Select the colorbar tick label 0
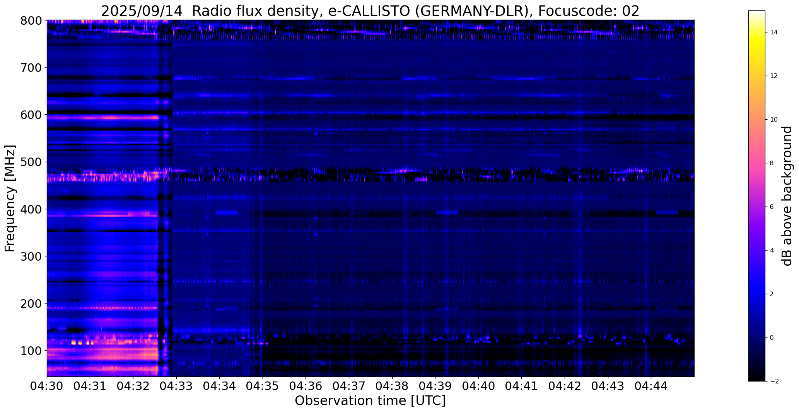The width and height of the screenshot is (799, 412). [772, 338]
